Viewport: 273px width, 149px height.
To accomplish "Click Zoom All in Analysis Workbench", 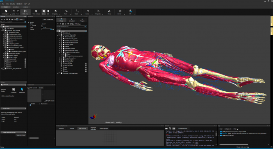I will pyautogui.click(x=61, y=129).
